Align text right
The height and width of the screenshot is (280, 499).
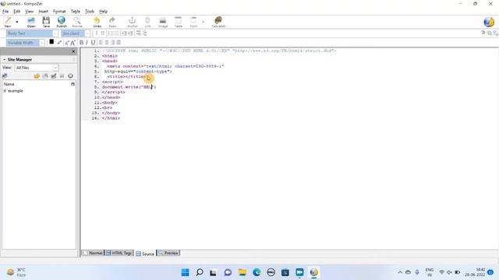pos(112,43)
